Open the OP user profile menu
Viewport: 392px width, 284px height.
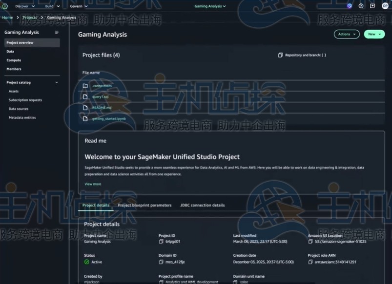point(385,5)
